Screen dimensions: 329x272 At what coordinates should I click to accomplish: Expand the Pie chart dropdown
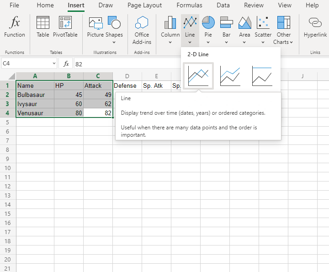pyautogui.click(x=208, y=30)
